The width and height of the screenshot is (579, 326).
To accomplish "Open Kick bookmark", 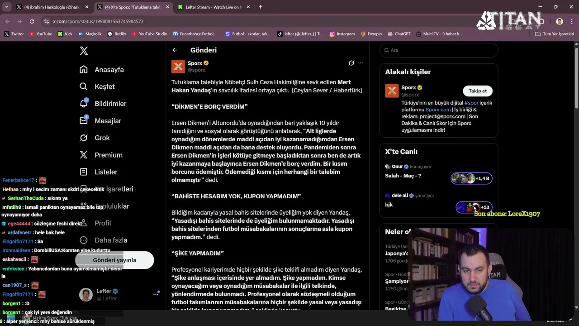I will coord(65,34).
